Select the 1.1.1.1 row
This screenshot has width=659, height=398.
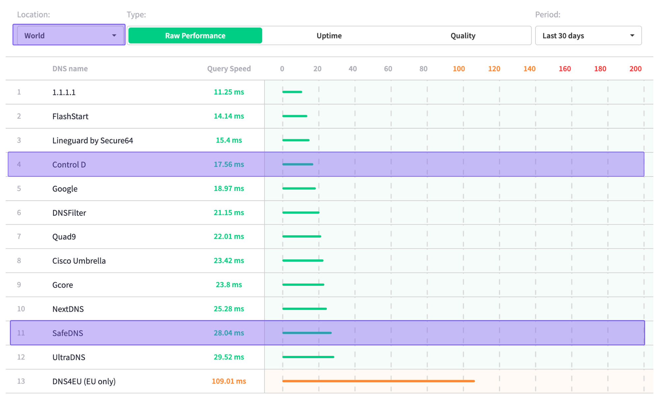coord(64,92)
